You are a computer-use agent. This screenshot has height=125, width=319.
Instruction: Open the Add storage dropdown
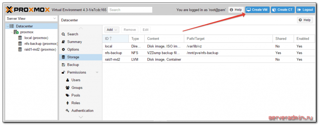[x=112, y=30]
